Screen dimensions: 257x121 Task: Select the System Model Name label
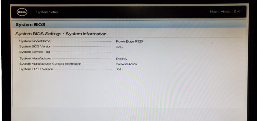click(x=35, y=41)
